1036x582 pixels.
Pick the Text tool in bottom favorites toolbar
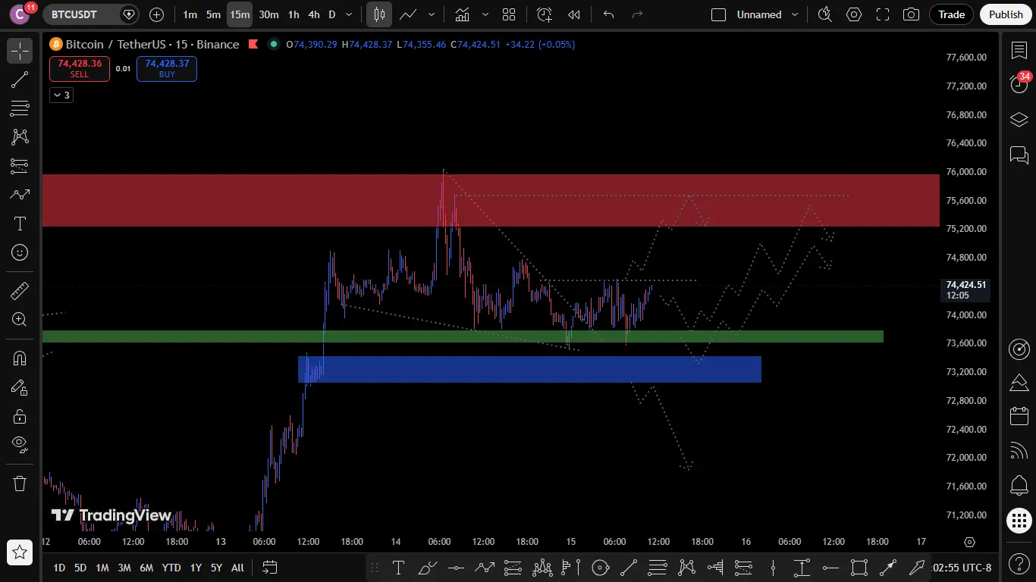tap(398, 567)
